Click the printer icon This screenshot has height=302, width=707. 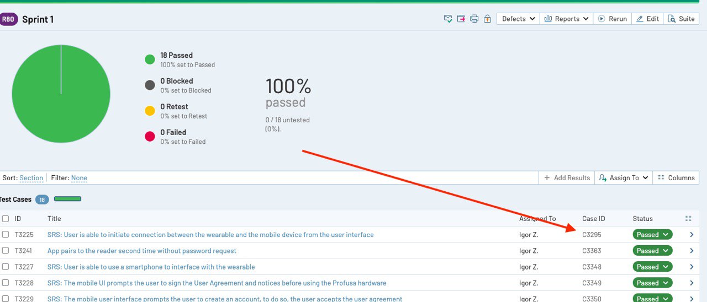pyautogui.click(x=474, y=19)
